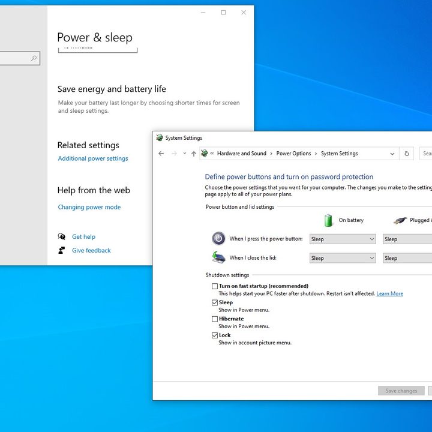Click Get help link in Settings

click(83, 236)
